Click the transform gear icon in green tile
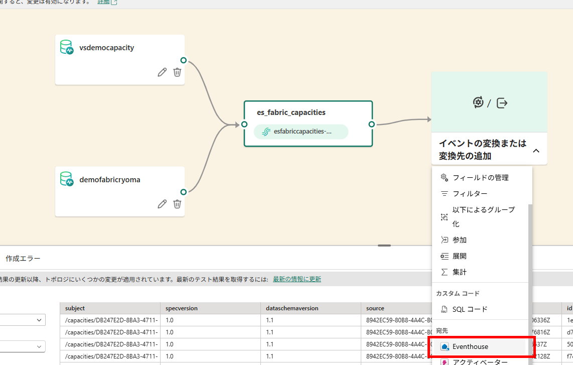This screenshot has width=573, height=365. pyautogui.click(x=478, y=102)
